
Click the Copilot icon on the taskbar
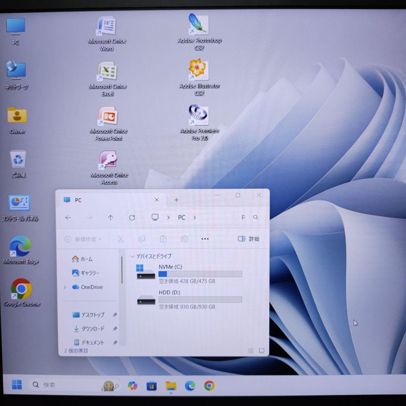[x=132, y=386]
